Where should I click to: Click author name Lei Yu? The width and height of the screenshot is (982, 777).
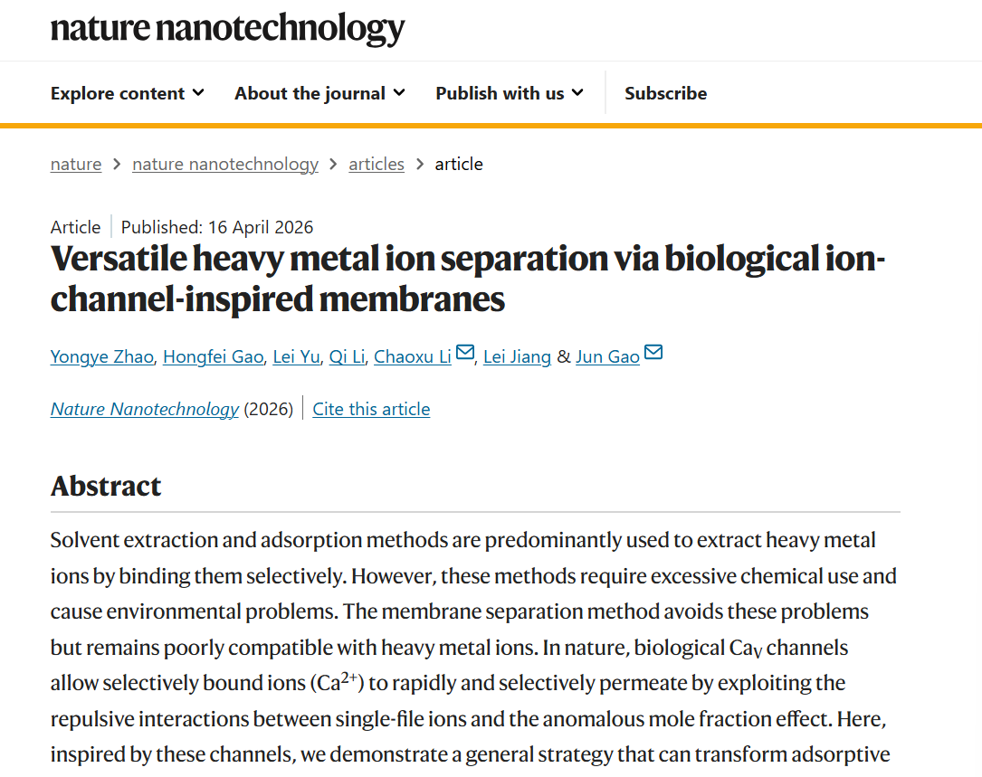click(296, 356)
